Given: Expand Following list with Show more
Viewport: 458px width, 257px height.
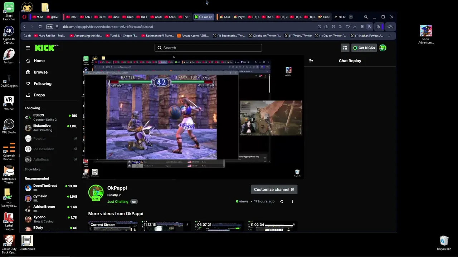Looking at the screenshot, I should (x=33, y=169).
